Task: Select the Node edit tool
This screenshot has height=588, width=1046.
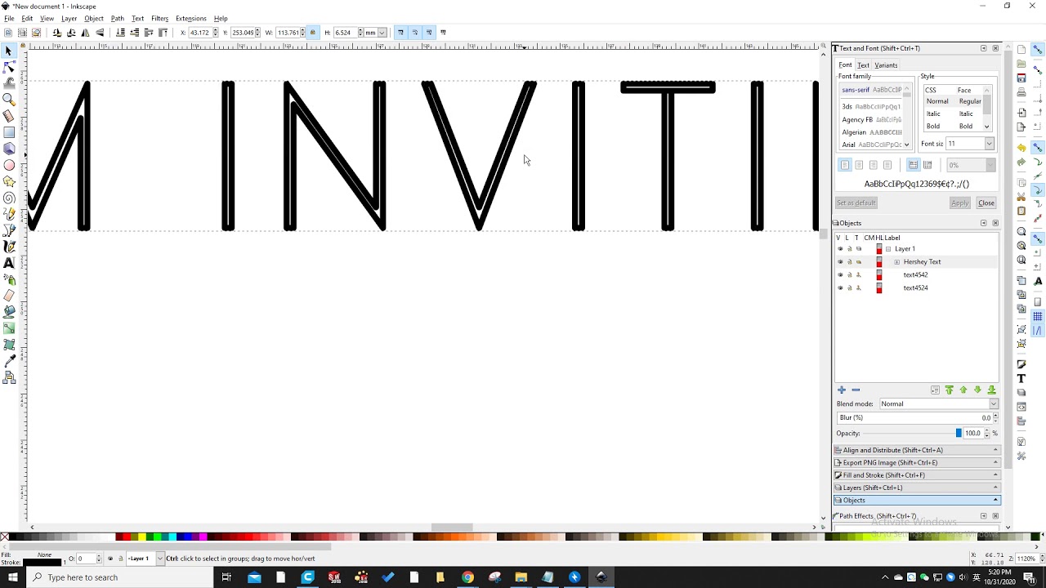Action: [9, 67]
